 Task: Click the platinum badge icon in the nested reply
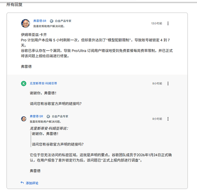pos(48,116)
